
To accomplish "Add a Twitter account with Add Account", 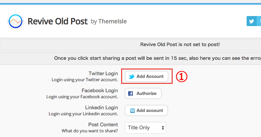I will [147, 76].
